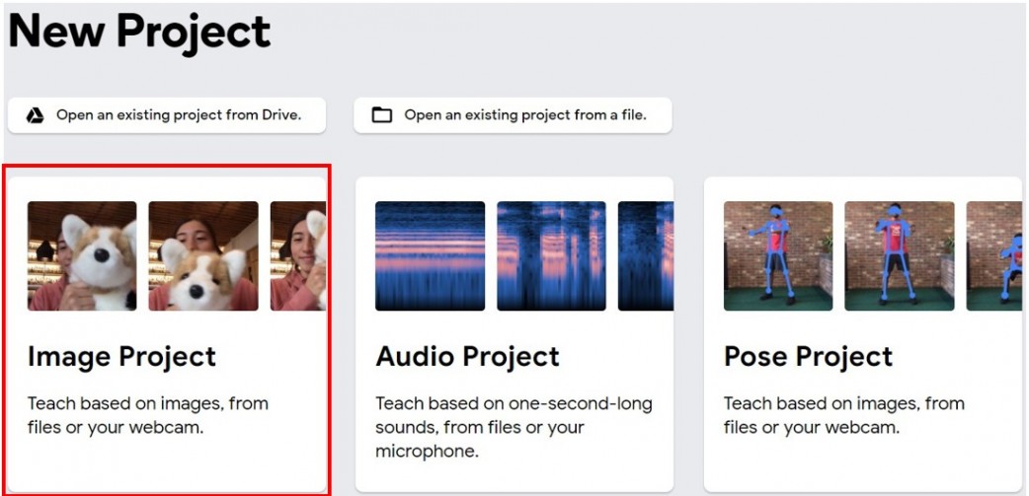Click the first spectrogram thumbnail in Audio Project

430,256
